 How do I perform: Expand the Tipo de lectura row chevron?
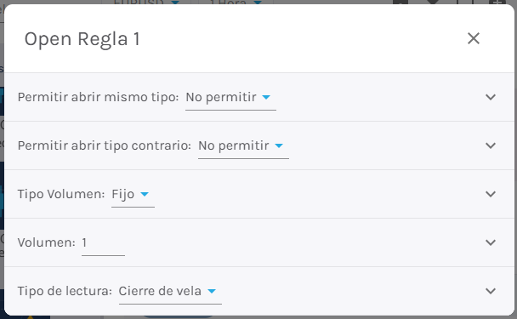[491, 291]
